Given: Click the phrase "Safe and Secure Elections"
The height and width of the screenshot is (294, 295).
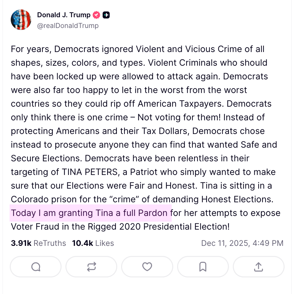Looking at the screenshot, I should 254,145.
